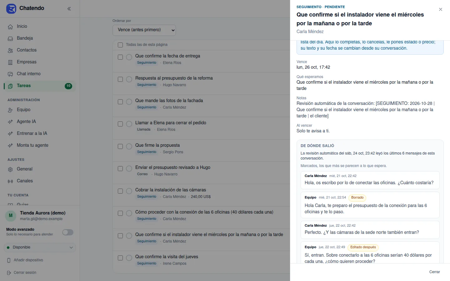Open the Tareas menu item
Viewport: 450px width, 281px height.
tap(40, 86)
